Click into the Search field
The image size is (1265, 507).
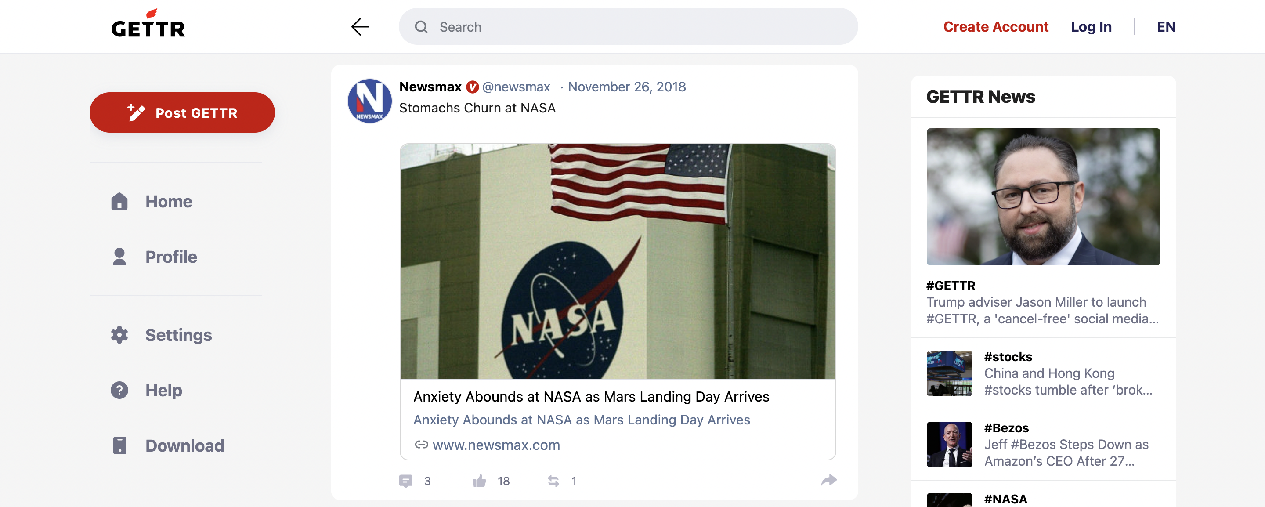(628, 26)
